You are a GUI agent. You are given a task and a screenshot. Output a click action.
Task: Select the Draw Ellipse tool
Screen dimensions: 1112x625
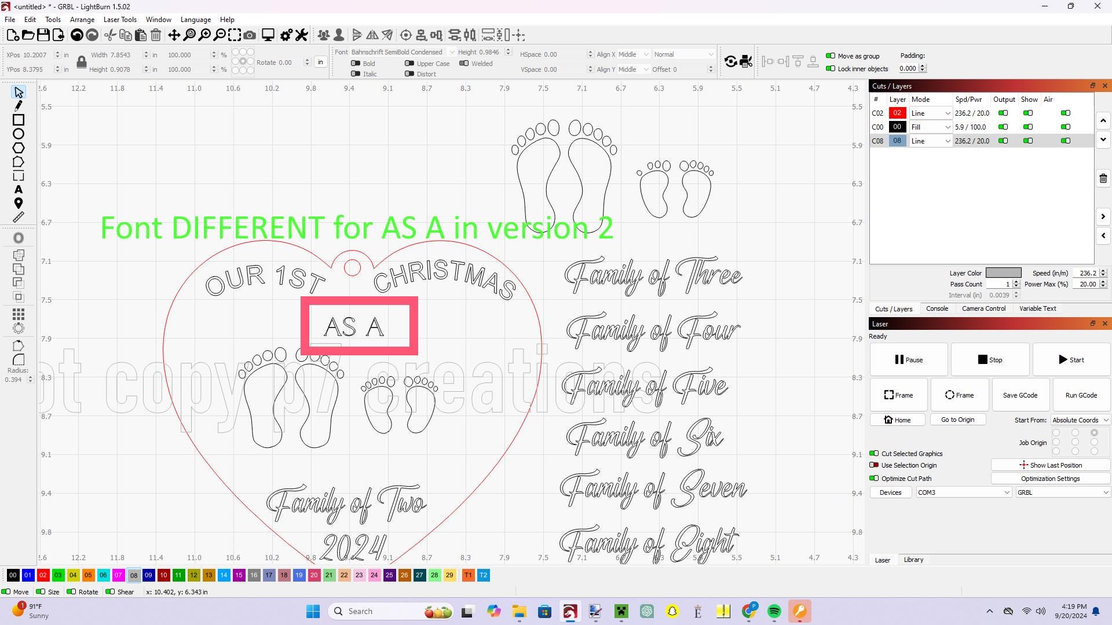[19, 134]
